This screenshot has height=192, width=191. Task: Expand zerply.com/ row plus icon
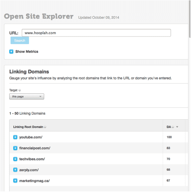15,170
